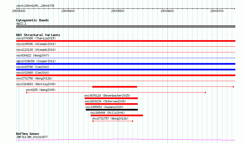Select the esv2609234 (McKernan2009) variant label
This screenshot has height=143, width=243.
tap(105, 101)
